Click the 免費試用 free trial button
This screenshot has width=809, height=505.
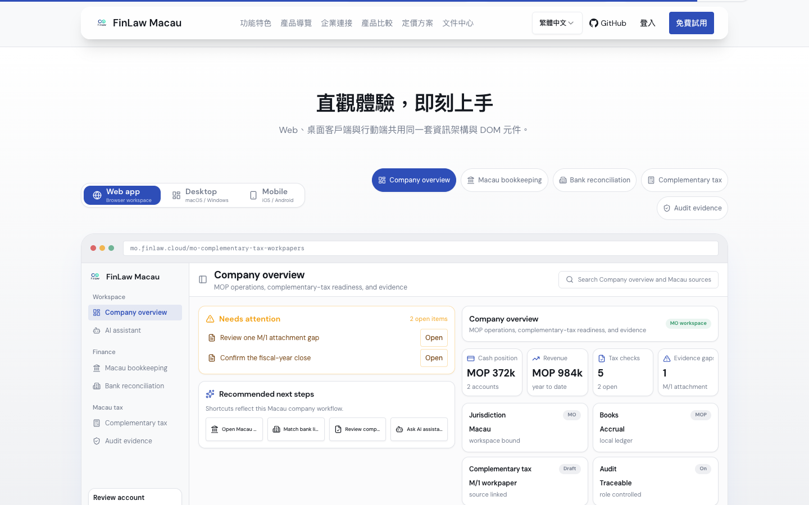pos(692,23)
